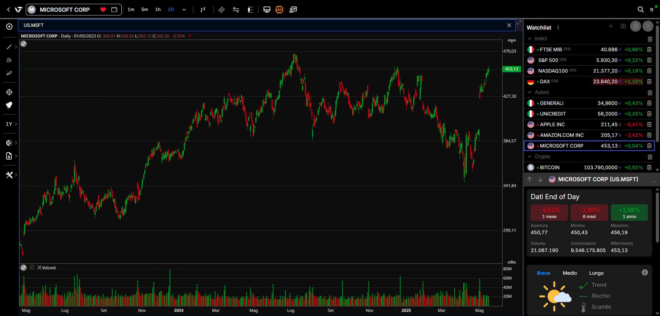The image size is (660, 316).
Task: Toggle the red heart favorite for Microsoft Corp
Action: (103, 10)
